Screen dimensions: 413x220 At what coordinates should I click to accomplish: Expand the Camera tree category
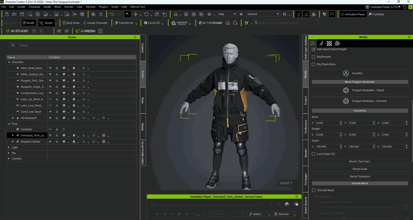pyautogui.click(x=9, y=159)
